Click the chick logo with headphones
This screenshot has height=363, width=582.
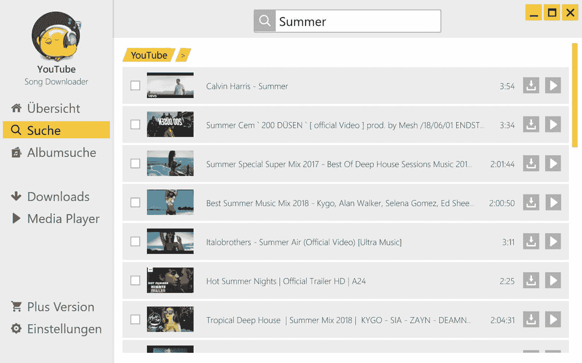click(56, 36)
